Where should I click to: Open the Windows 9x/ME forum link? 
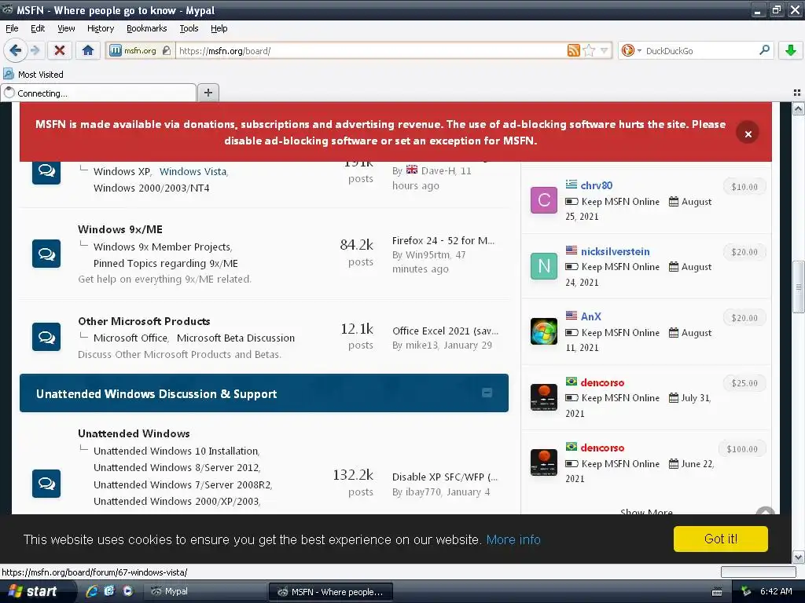(120, 229)
